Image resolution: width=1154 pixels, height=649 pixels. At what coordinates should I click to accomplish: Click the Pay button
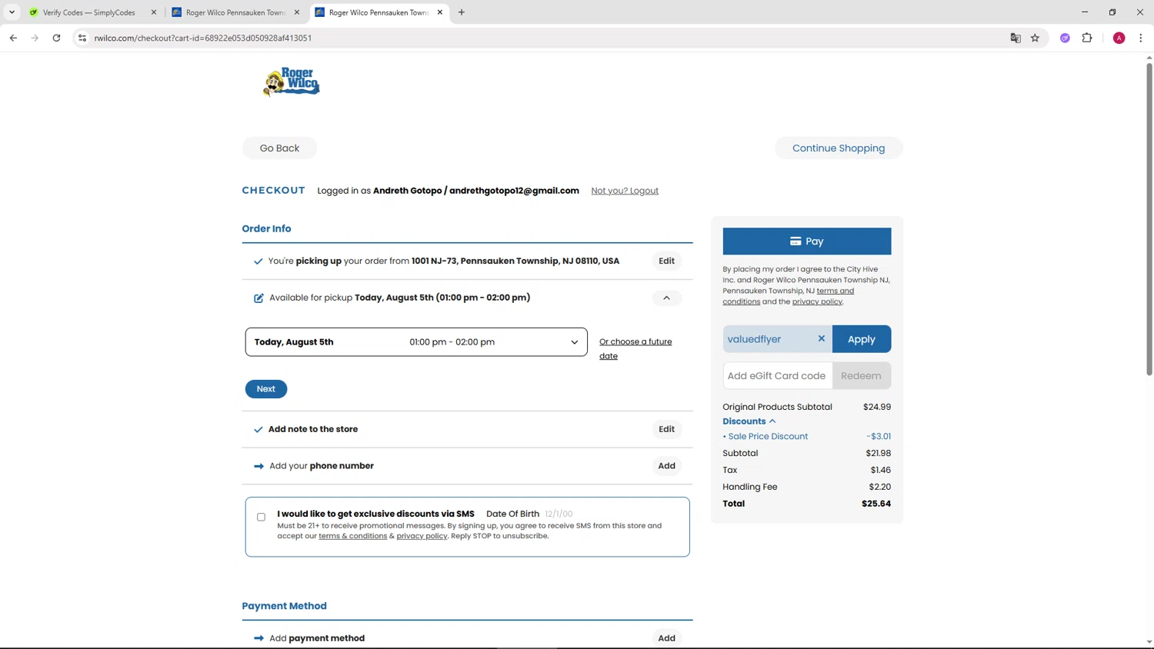point(806,241)
